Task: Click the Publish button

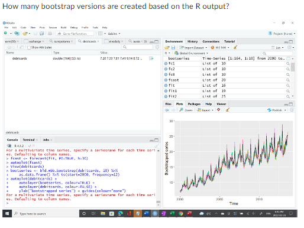Action: pos(275,110)
